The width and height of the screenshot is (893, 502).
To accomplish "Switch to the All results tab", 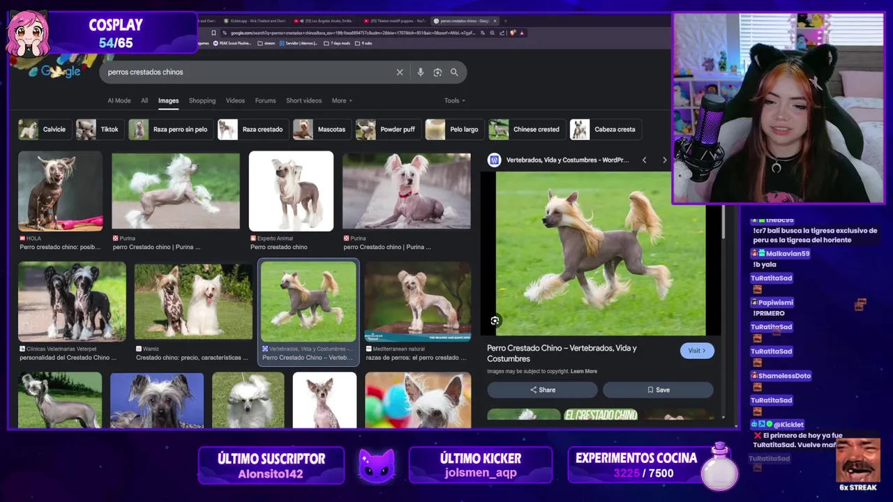I will 144,100.
